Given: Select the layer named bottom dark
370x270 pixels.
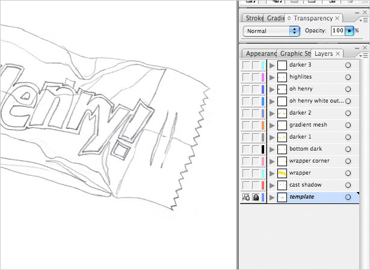Looking at the screenshot, I should tap(306, 149).
